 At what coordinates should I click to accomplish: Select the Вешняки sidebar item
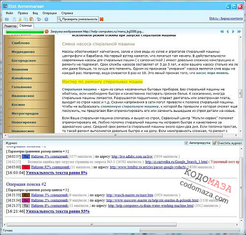pos(20,69)
